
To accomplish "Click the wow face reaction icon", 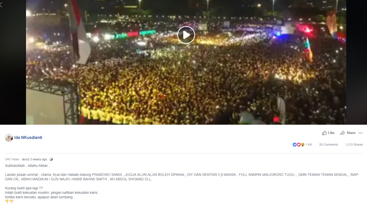I will pos(303,145).
